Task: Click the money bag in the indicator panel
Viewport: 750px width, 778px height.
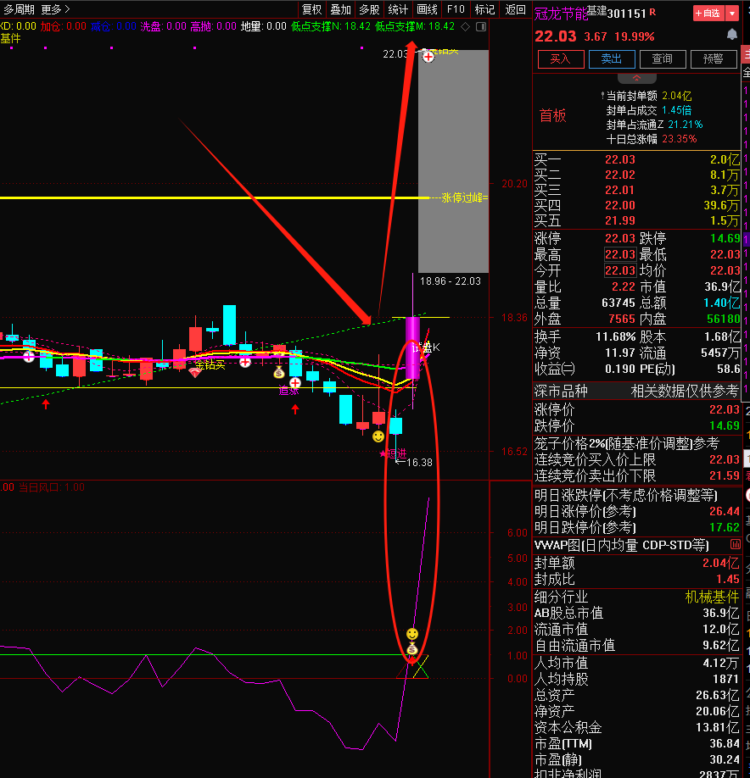Action: tap(412, 648)
